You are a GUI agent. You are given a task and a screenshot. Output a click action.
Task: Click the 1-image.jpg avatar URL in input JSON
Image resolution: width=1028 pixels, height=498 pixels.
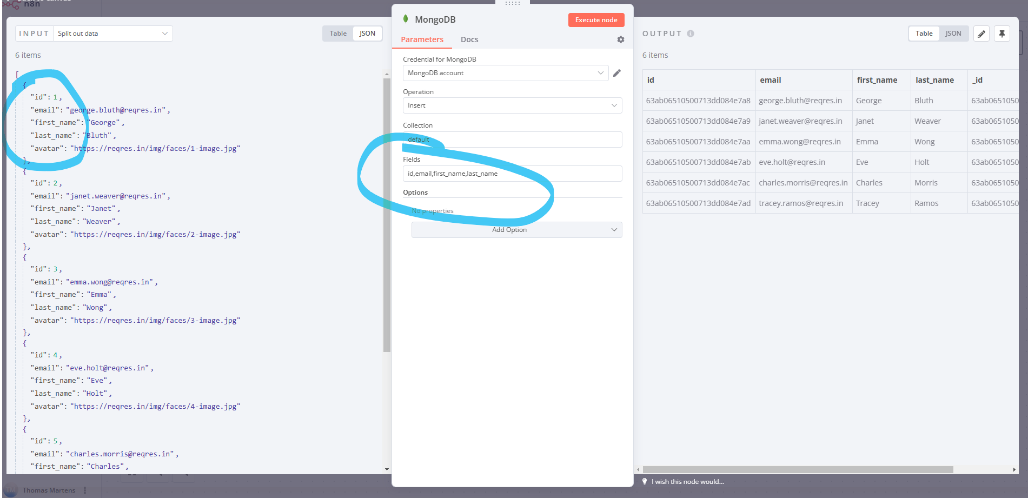[155, 149]
